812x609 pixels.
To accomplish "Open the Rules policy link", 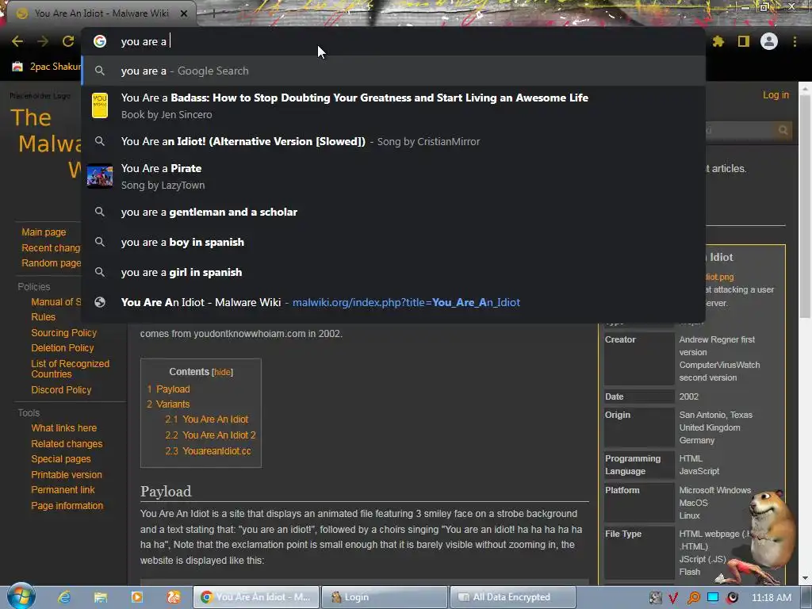I will [43, 317].
